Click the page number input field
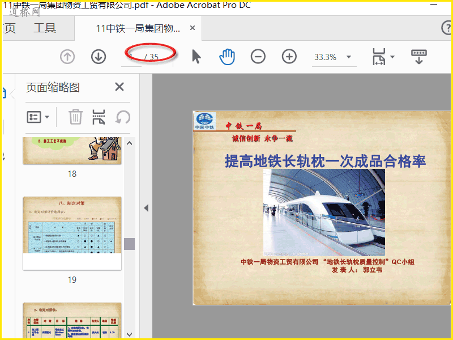Screen dimensions: 453x340 point(131,57)
